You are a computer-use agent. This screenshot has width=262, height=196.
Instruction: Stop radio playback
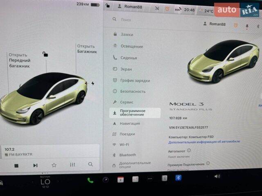click(16, 166)
